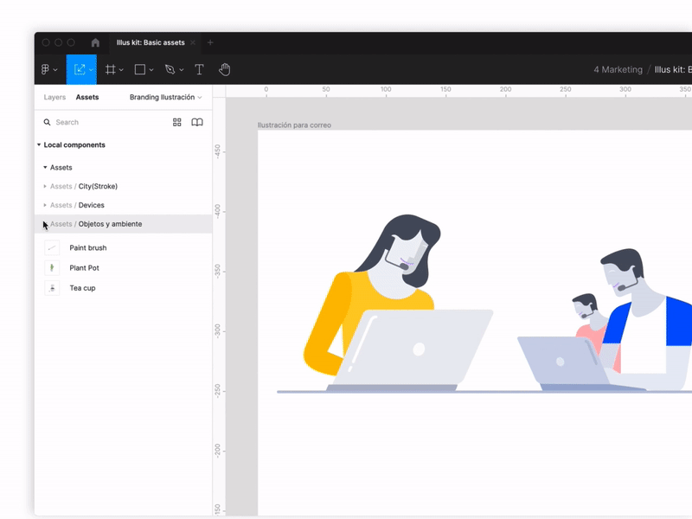This screenshot has width=692, height=519.
Task: Switch to the Assets tab
Action: pos(87,97)
